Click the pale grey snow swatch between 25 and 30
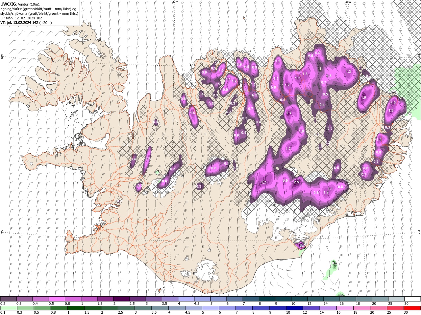 coord(396,299)
